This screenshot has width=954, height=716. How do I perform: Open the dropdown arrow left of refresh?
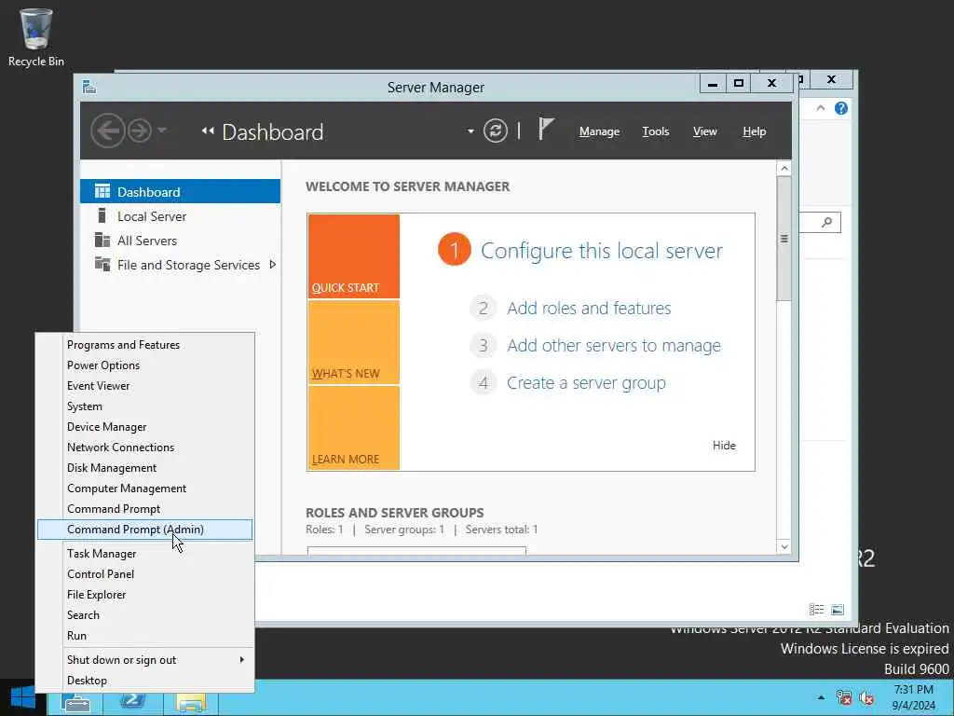click(x=470, y=131)
